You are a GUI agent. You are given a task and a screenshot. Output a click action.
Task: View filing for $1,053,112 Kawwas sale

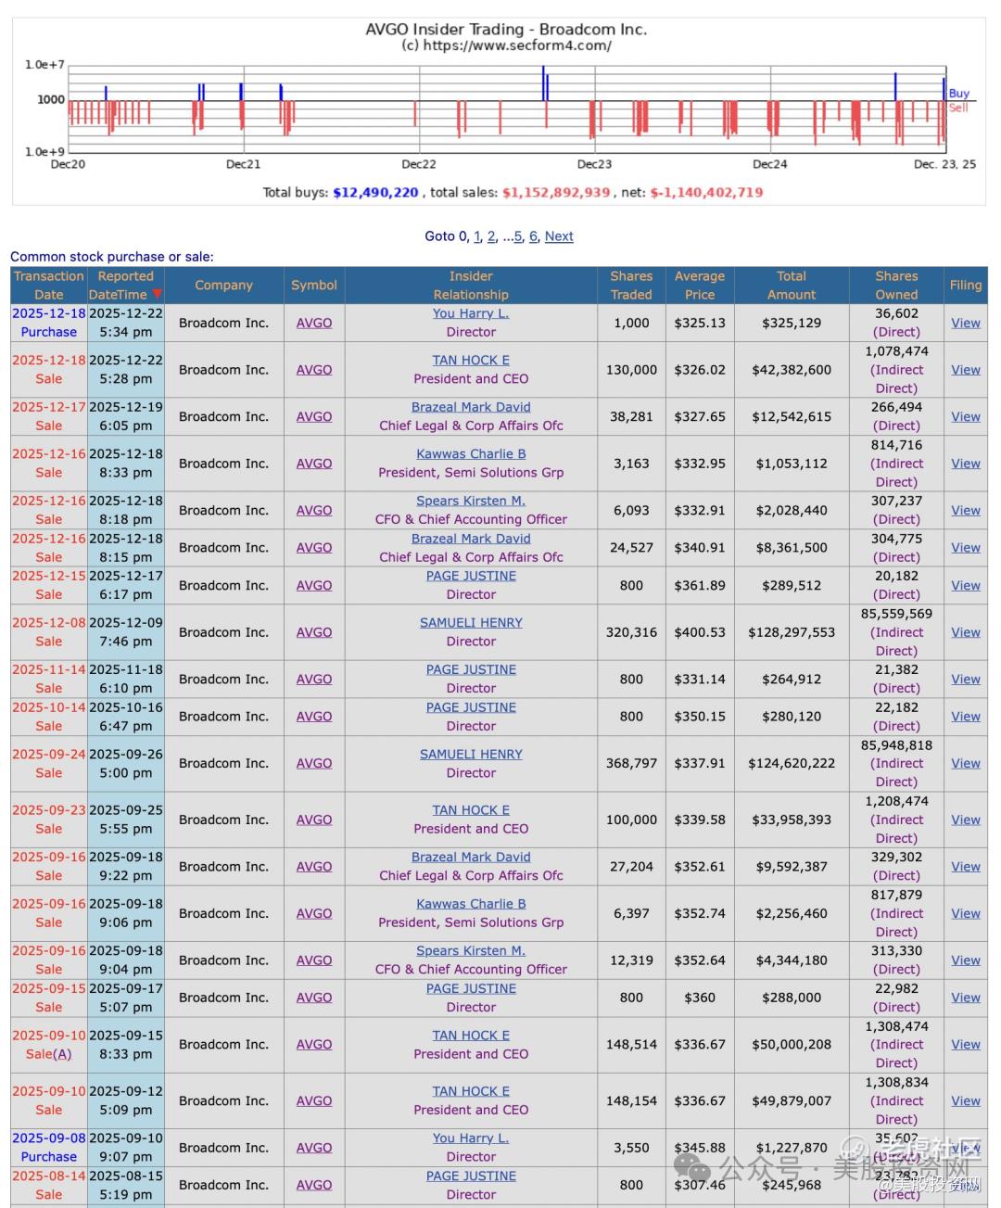point(966,463)
